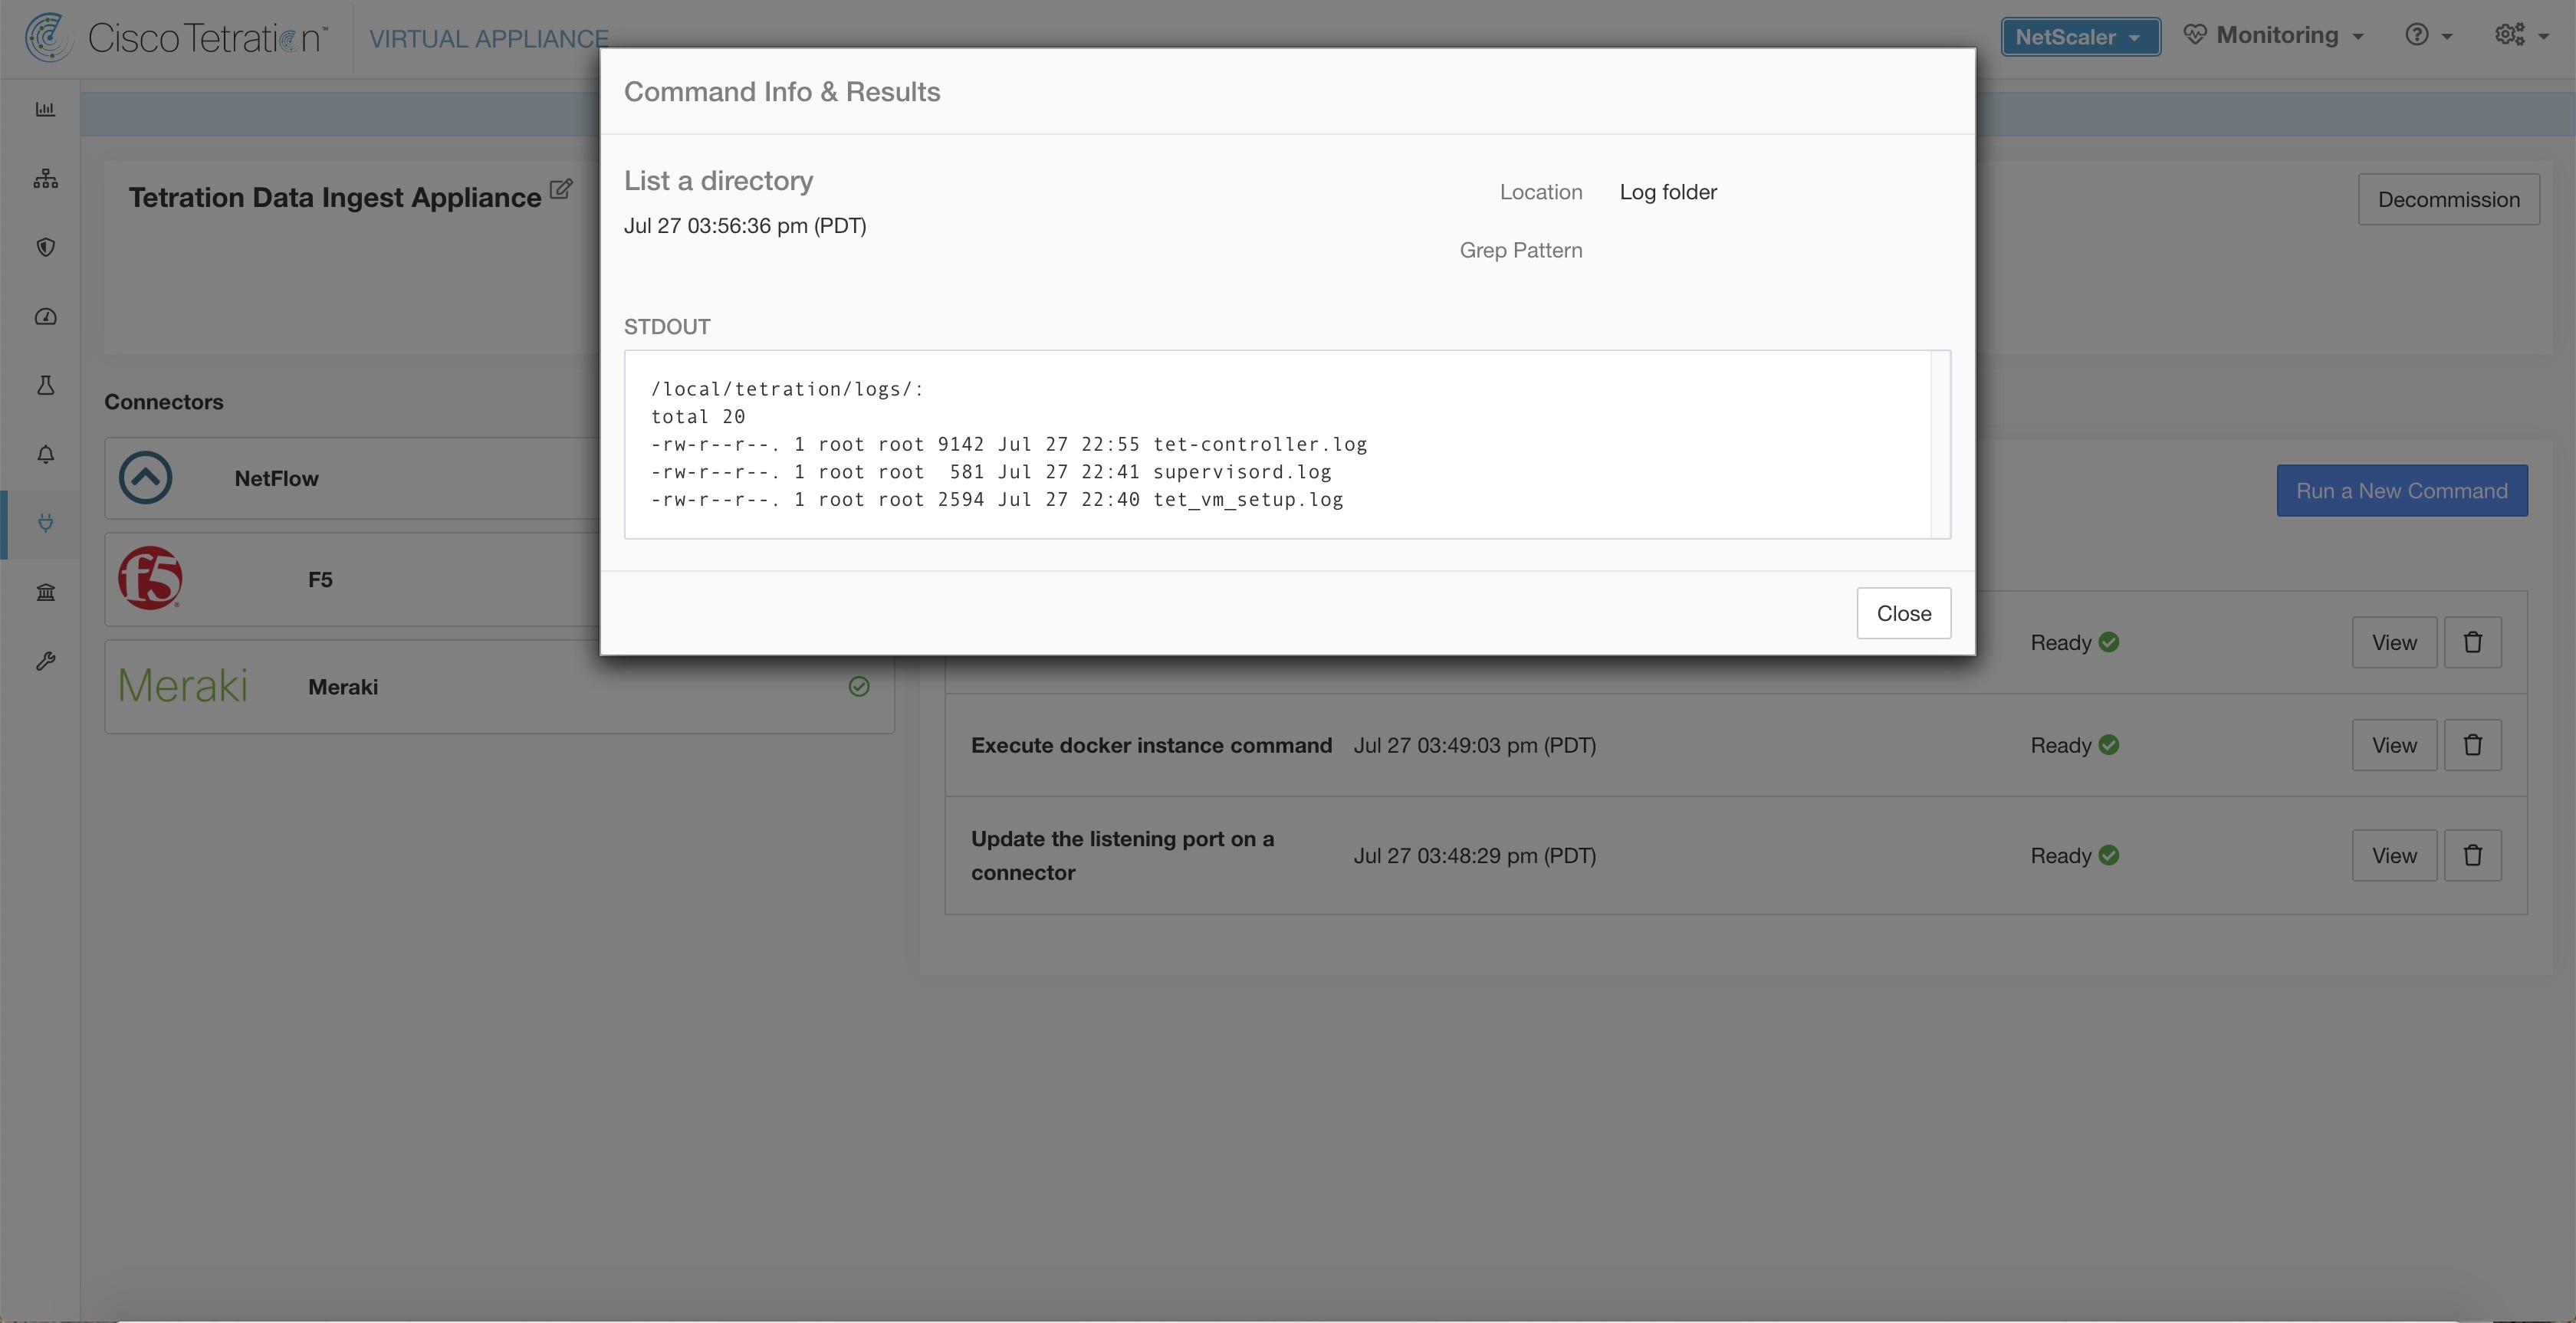This screenshot has width=2576, height=1323.
Task: Select the Log folder location field
Action: pyautogui.click(x=1667, y=192)
